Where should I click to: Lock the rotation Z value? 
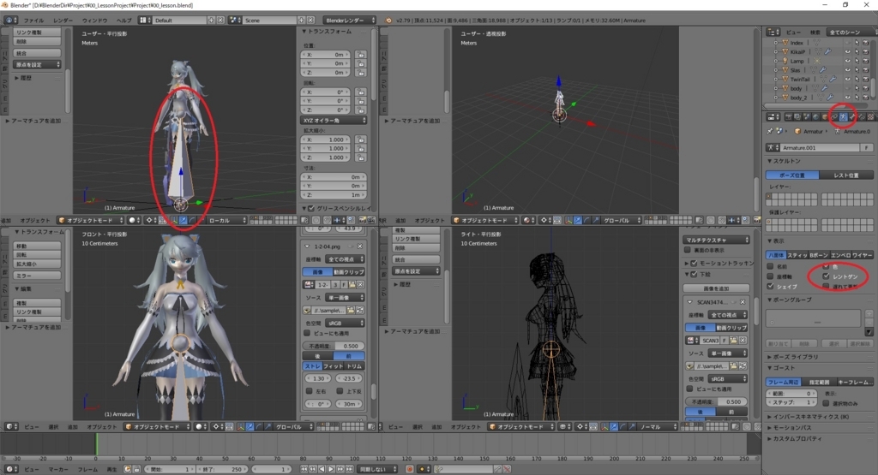361,110
